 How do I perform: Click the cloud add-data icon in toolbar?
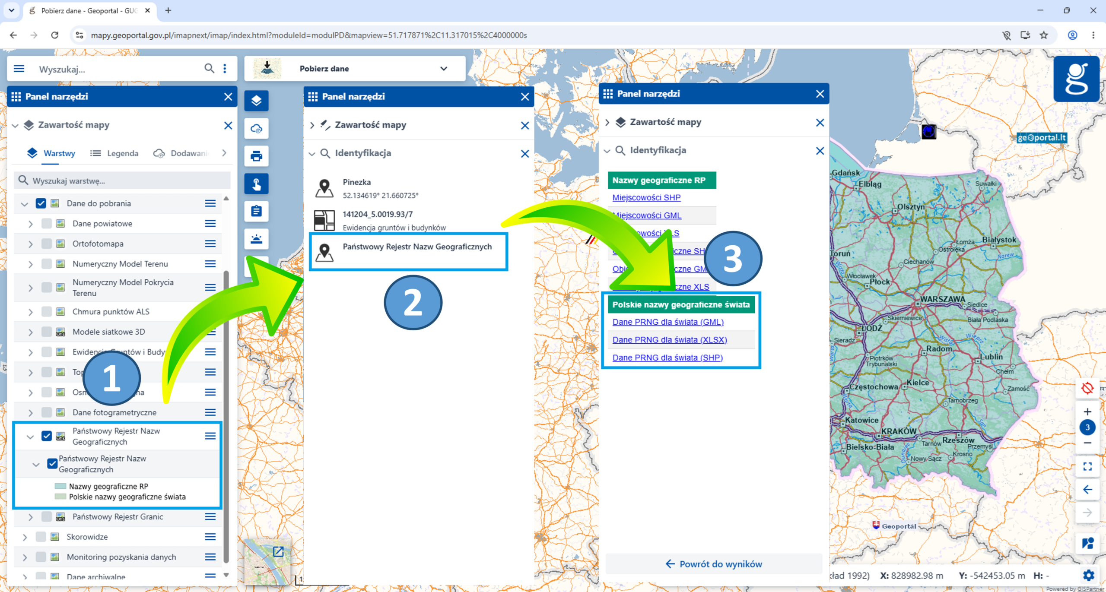[x=256, y=129]
